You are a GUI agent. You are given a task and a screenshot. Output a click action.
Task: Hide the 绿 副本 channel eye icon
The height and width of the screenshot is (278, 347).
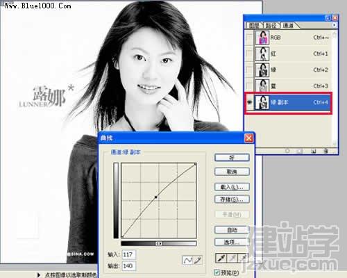point(249,102)
